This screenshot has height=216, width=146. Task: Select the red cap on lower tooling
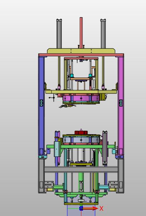coord(81,132)
